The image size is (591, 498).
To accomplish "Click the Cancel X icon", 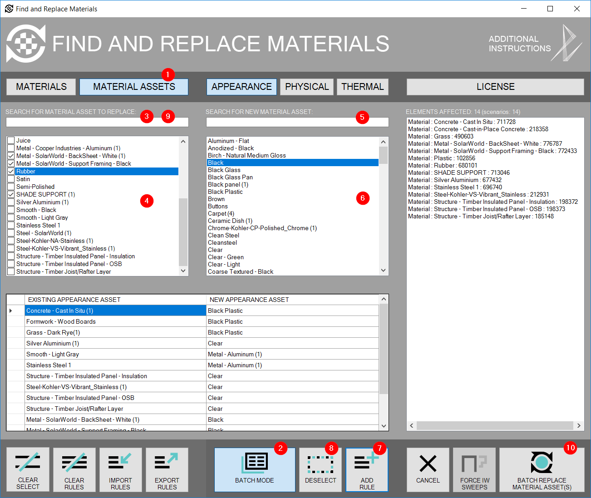I will tap(427, 462).
